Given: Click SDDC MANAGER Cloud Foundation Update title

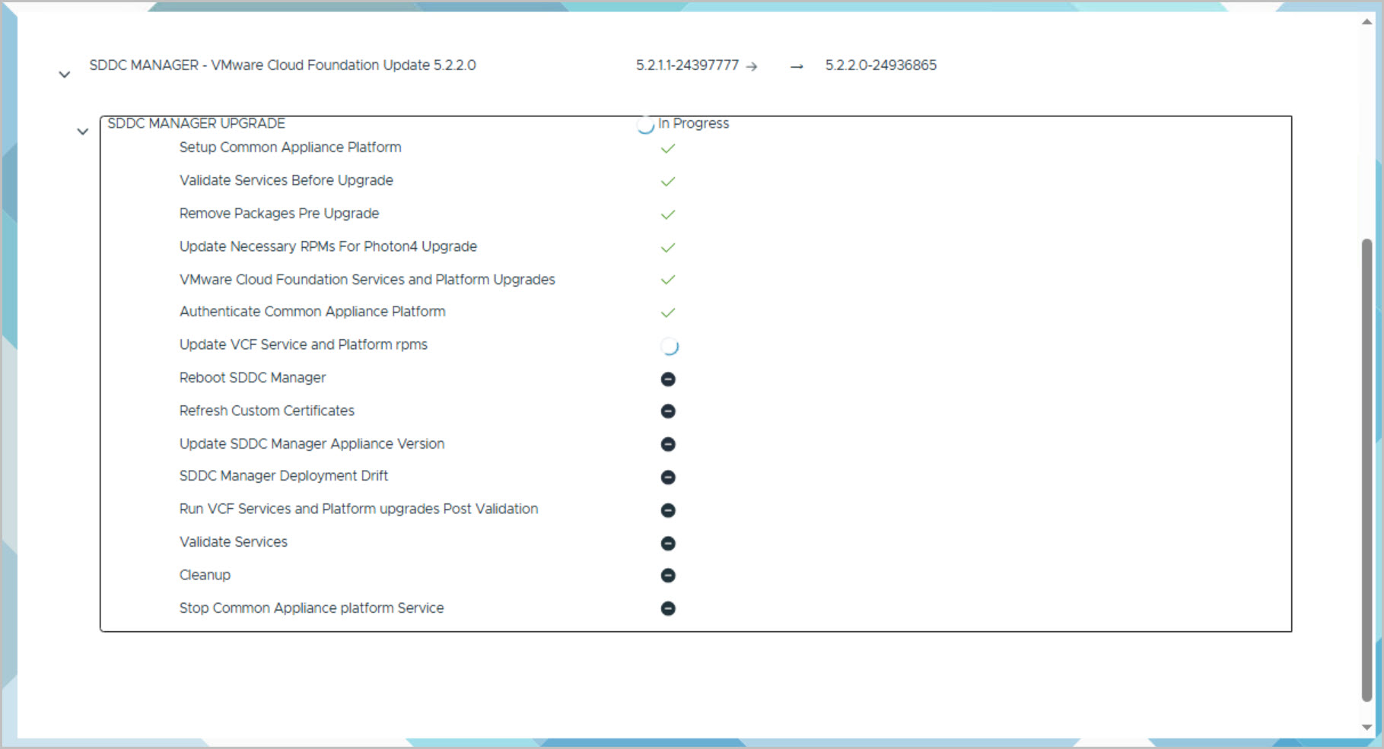Looking at the screenshot, I should (x=282, y=65).
